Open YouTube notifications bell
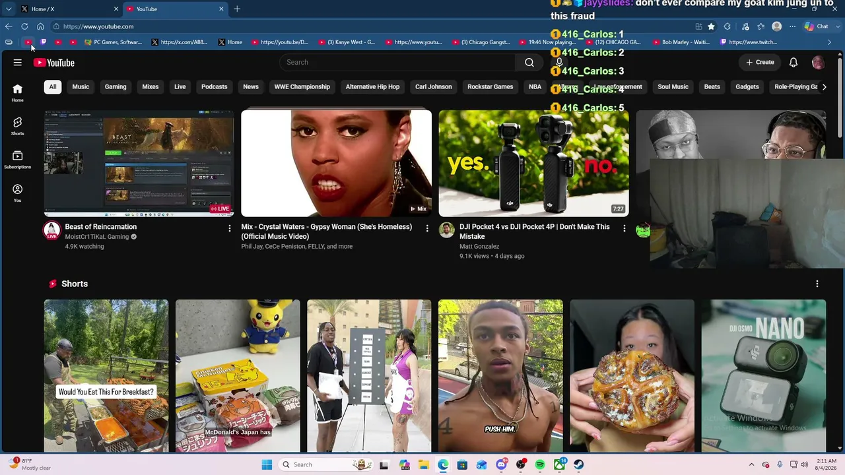This screenshot has width=845, height=475. pyautogui.click(x=794, y=62)
